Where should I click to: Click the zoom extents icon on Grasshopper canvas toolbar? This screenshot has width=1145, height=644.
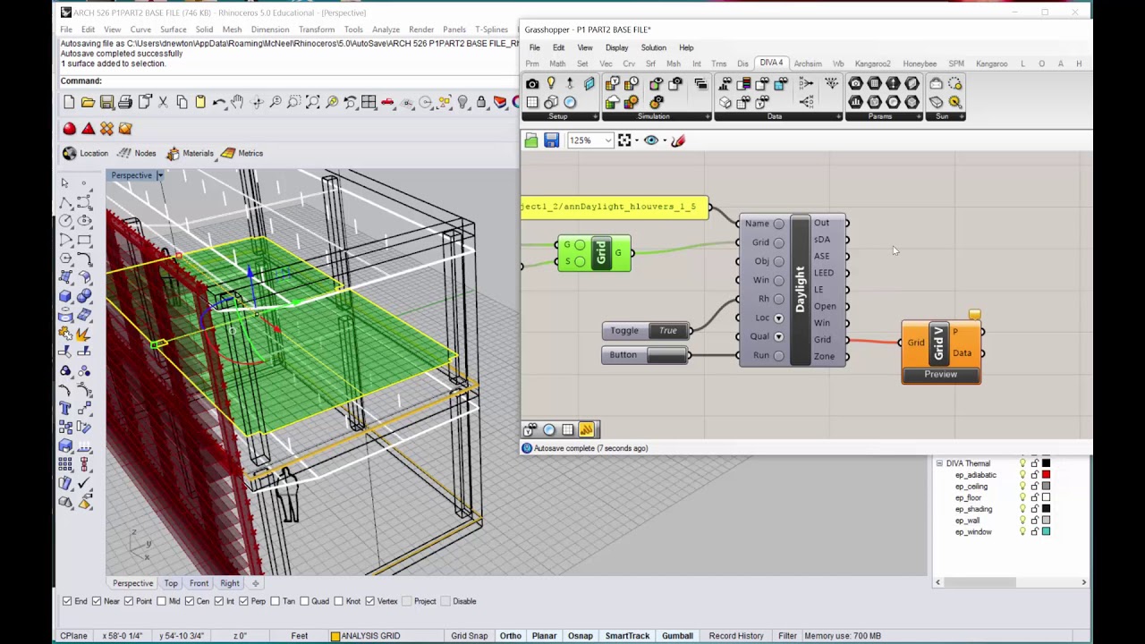[x=624, y=140]
